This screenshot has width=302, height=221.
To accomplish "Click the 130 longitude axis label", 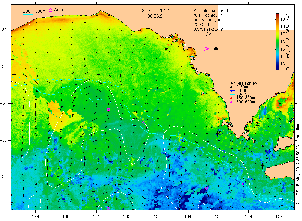I will [x=66, y=217].
